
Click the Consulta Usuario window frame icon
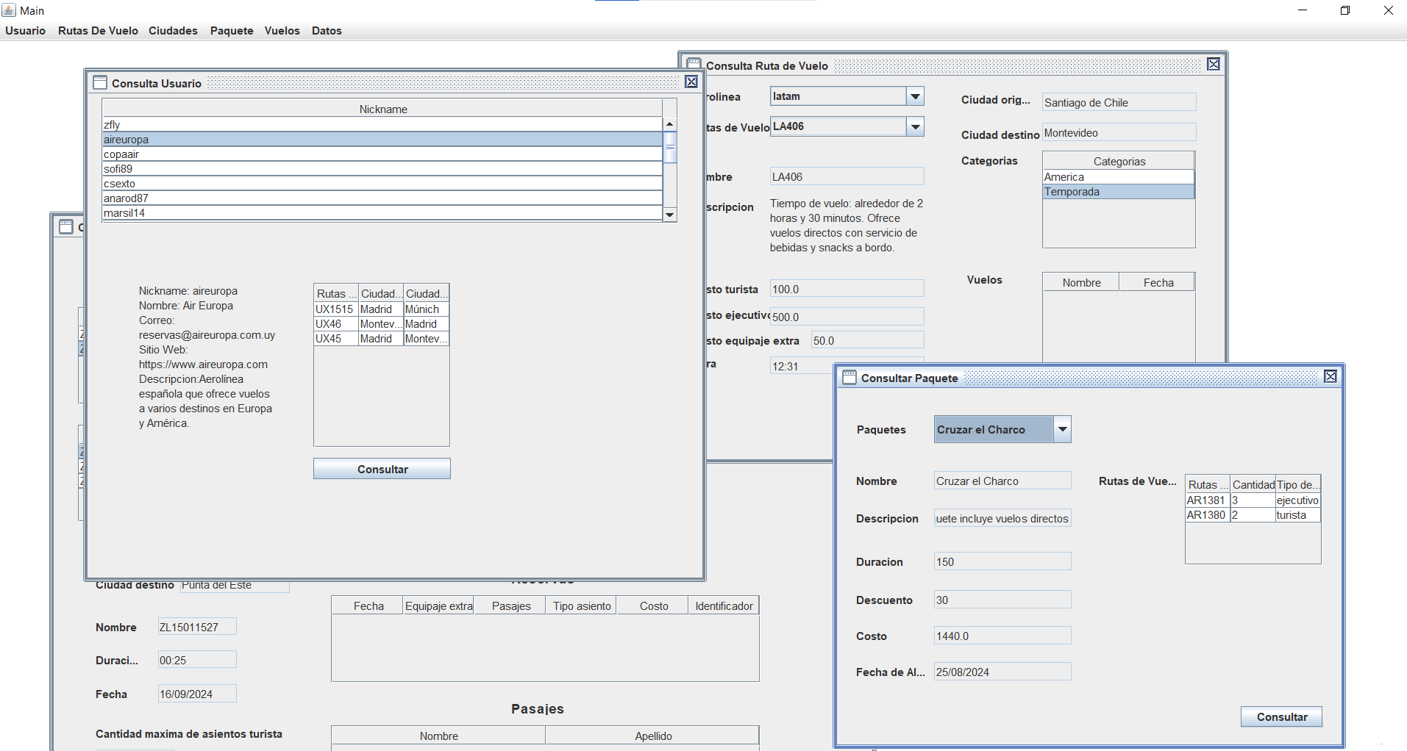[100, 83]
